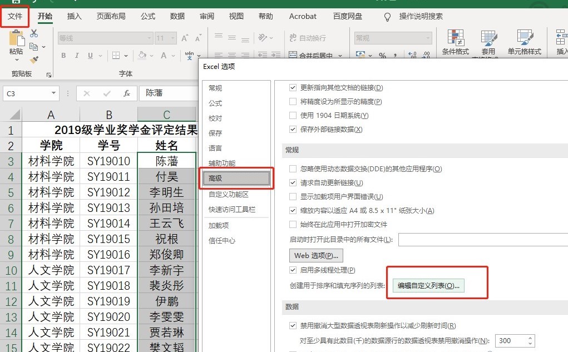Select 高级 in Excel options list
The width and height of the screenshot is (568, 352).
point(236,178)
